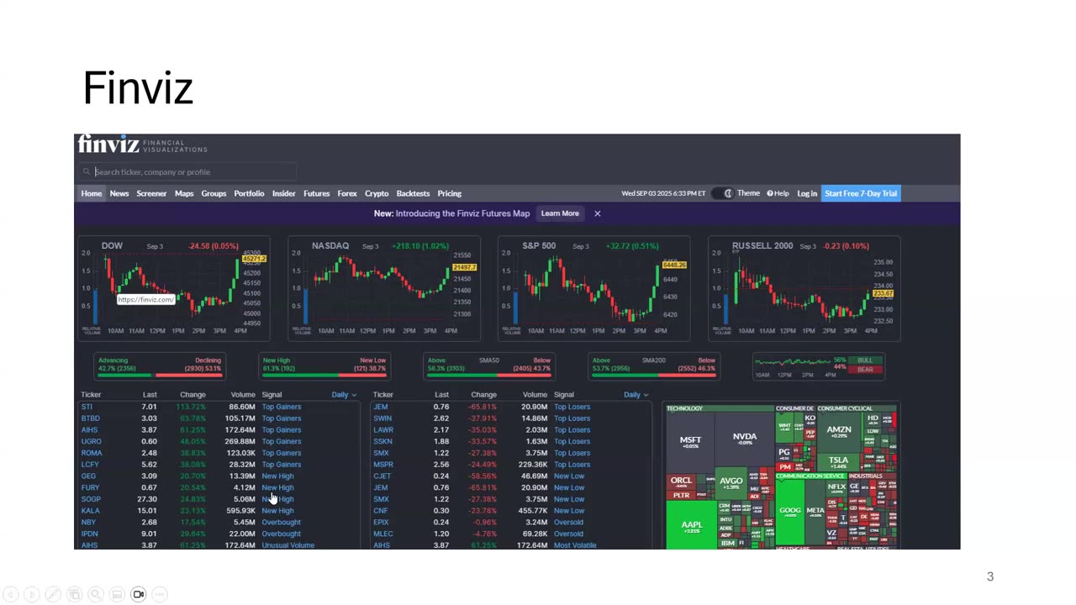Image resolution: width=1076 pixels, height=605 pixels.
Task: Open the Backtests menu item
Action: coord(413,193)
